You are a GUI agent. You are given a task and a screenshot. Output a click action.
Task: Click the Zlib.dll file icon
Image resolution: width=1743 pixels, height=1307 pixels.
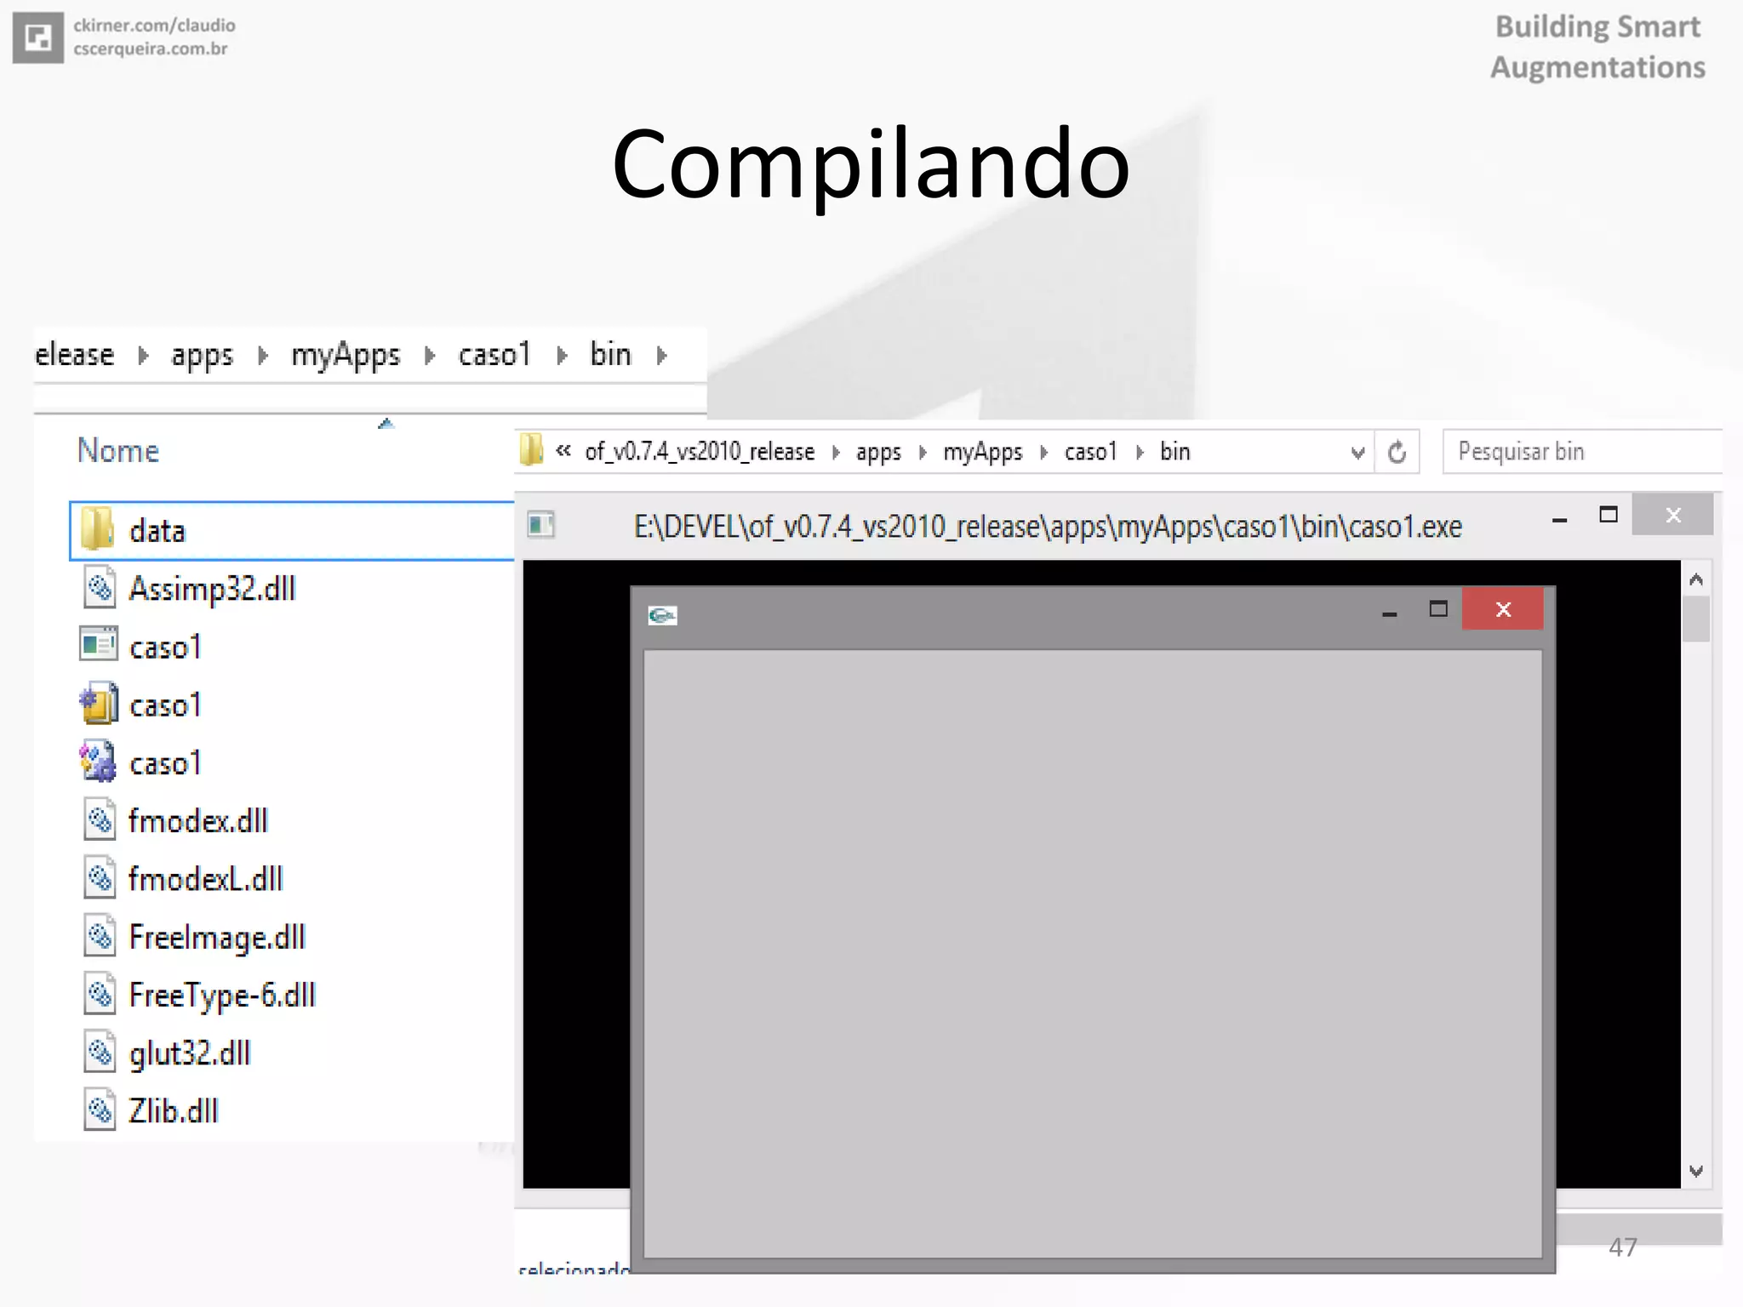click(x=100, y=1110)
